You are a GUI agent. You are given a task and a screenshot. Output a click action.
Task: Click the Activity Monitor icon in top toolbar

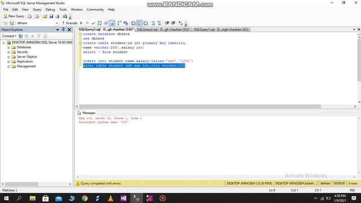[x=65, y=16]
